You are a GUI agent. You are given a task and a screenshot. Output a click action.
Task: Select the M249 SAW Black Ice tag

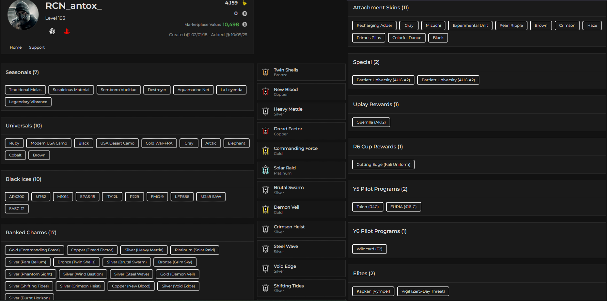coord(211,197)
